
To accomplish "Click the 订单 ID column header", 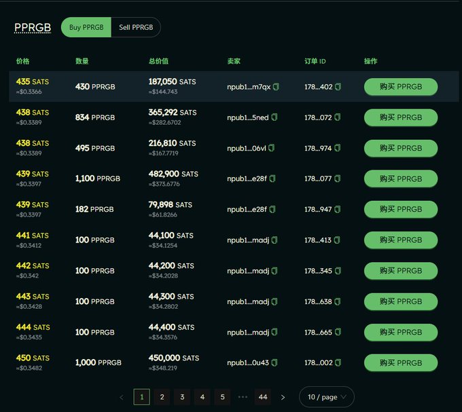I will click(x=315, y=61).
